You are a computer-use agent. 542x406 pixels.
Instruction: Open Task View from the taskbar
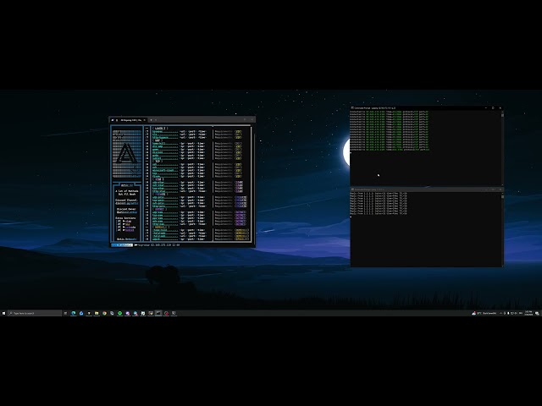[x=65, y=313]
